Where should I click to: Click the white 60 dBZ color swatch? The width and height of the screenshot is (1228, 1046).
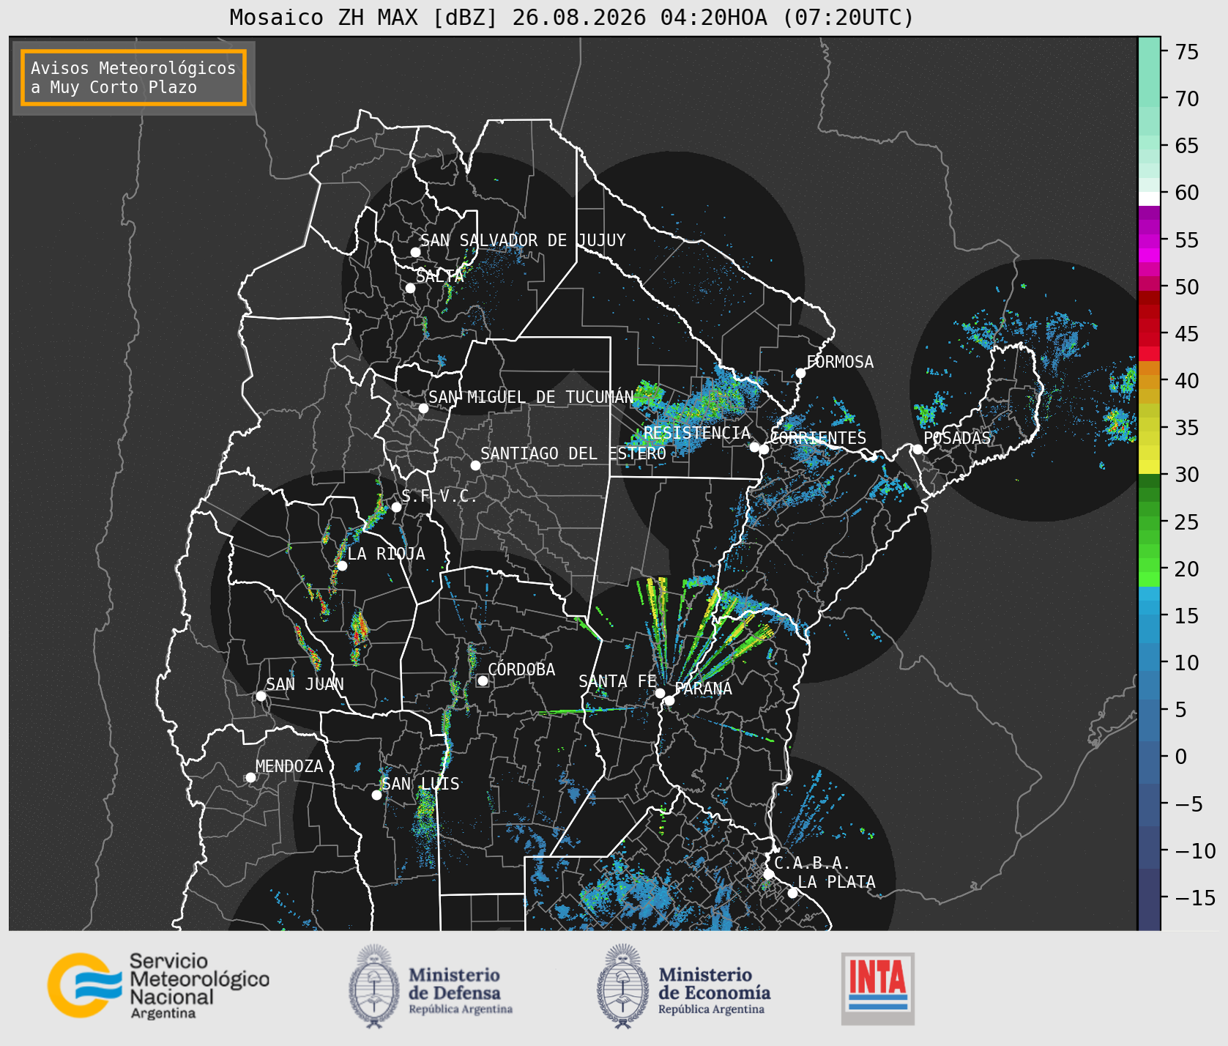point(1149,199)
